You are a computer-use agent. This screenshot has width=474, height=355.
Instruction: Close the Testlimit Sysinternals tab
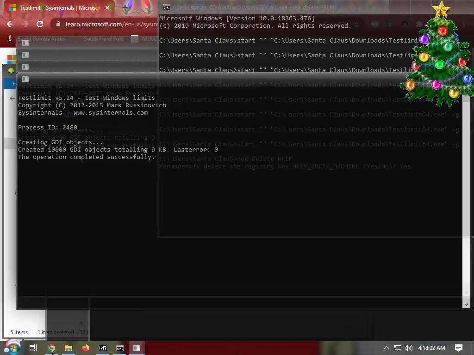[x=107, y=8]
